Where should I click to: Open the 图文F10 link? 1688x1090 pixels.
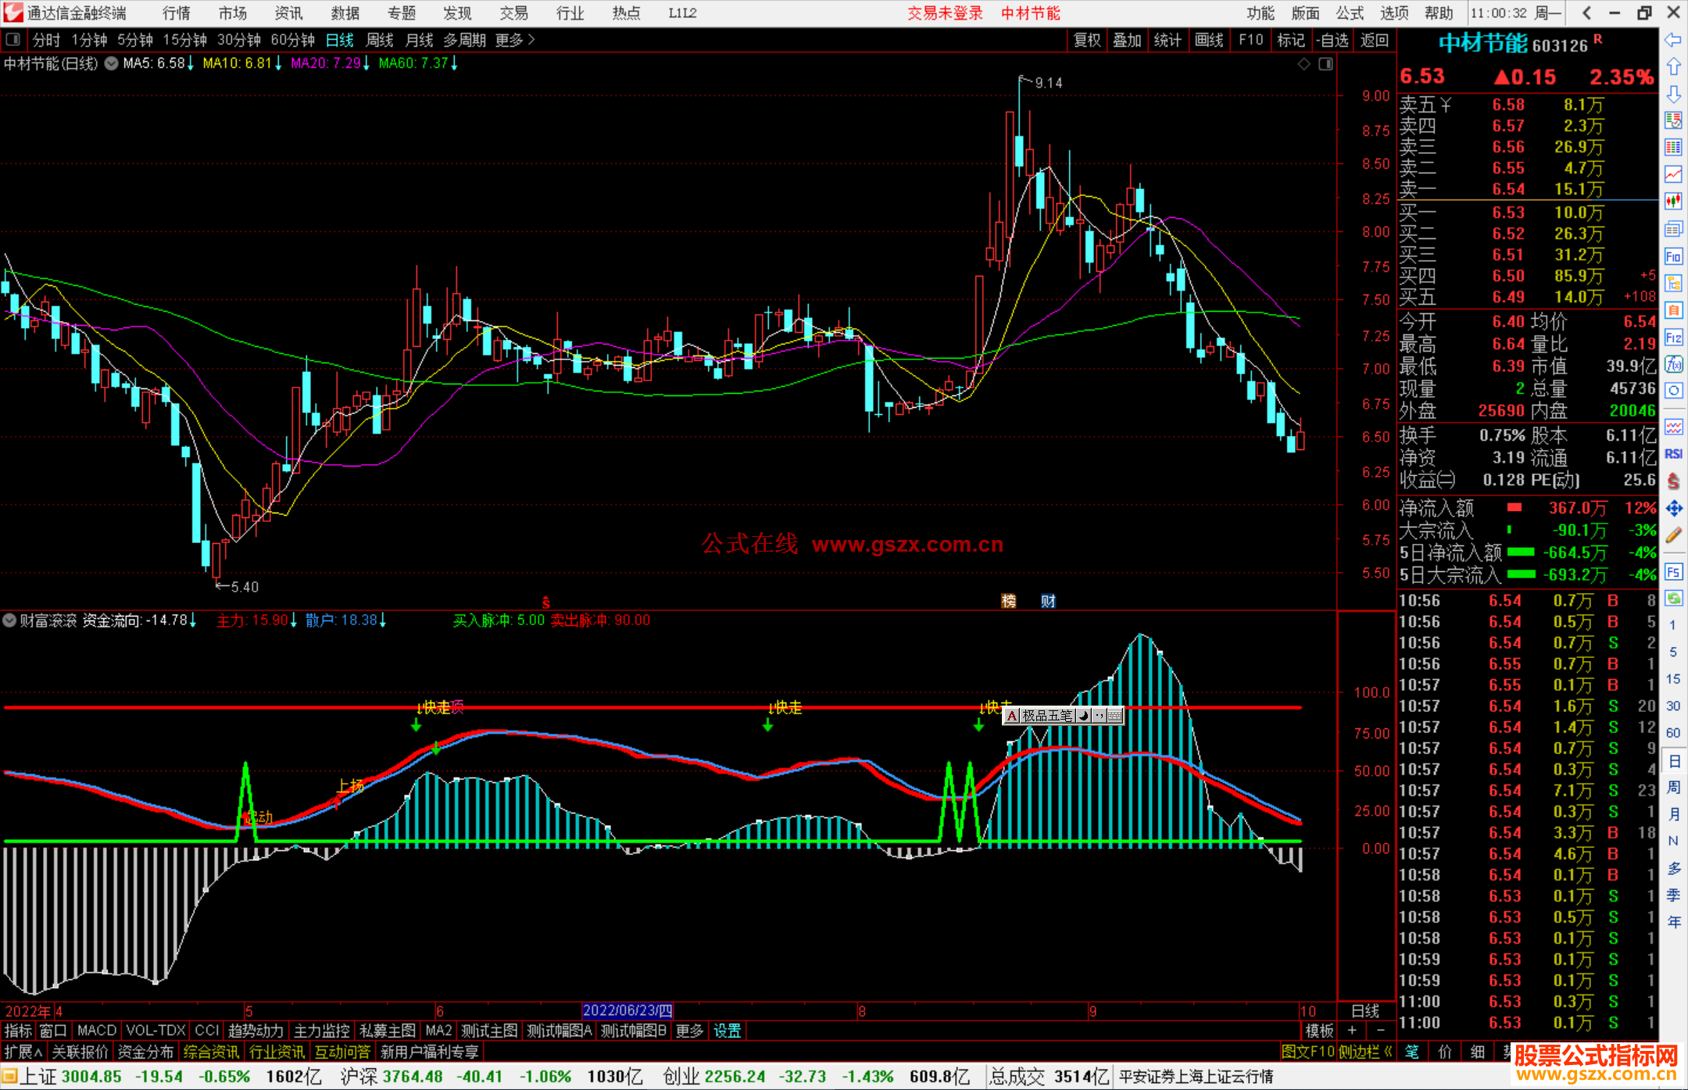coord(1308,1052)
